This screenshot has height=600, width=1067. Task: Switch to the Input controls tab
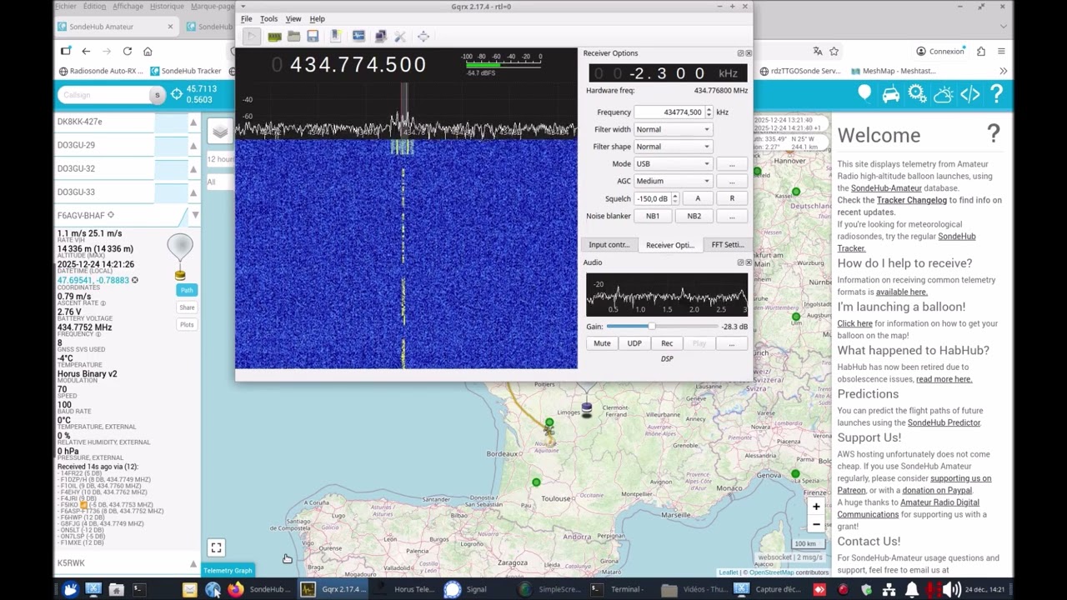tap(609, 245)
